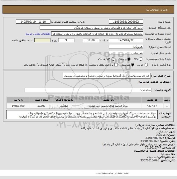Open the buyer contact info link اطلاعات تماس خریدار

coord(38,34)
